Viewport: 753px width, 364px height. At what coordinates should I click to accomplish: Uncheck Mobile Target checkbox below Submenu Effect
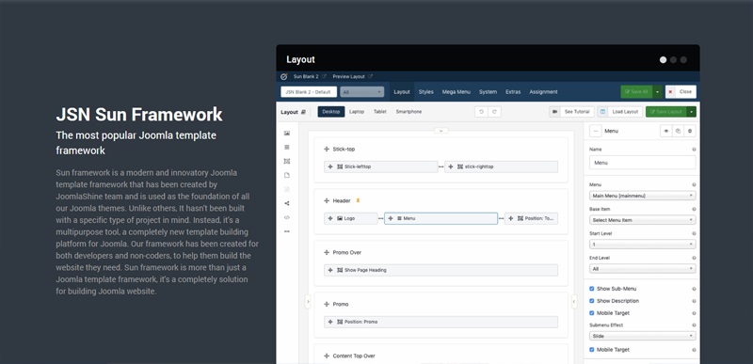(x=592, y=350)
